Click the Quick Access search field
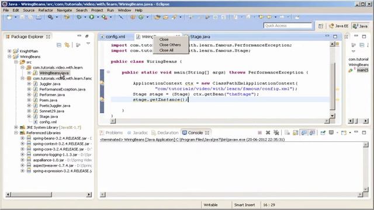The height and width of the screenshot is (210, 374). pyautogui.click(x=288, y=26)
